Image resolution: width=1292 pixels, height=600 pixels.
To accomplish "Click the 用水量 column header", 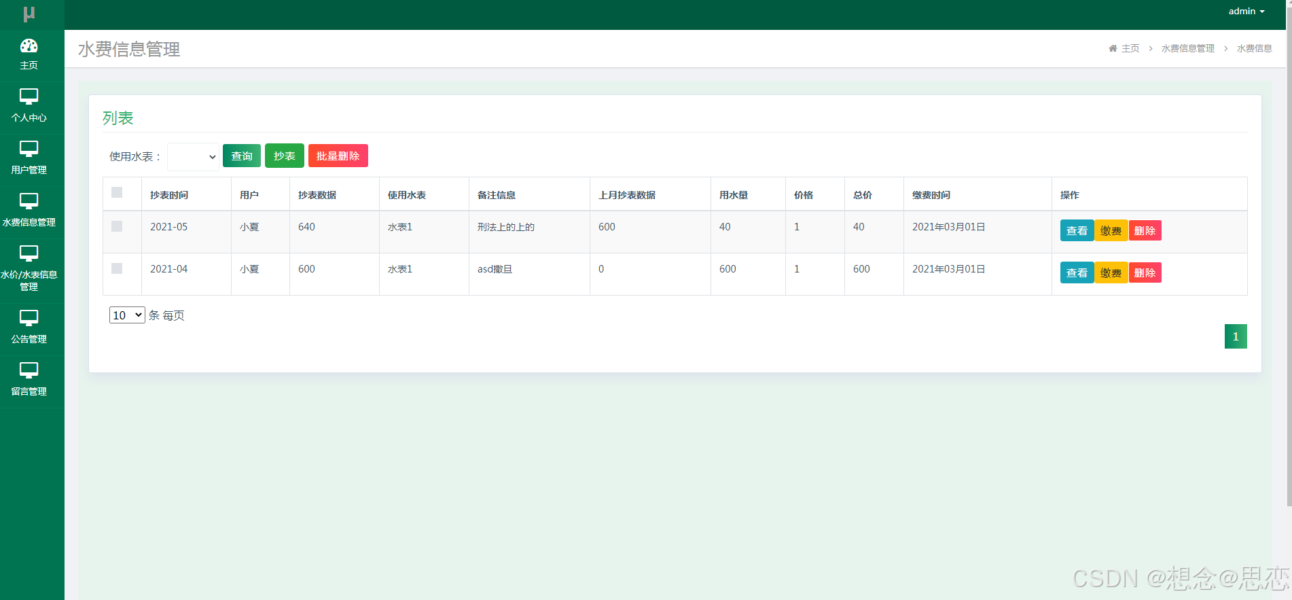I will pyautogui.click(x=734, y=195).
